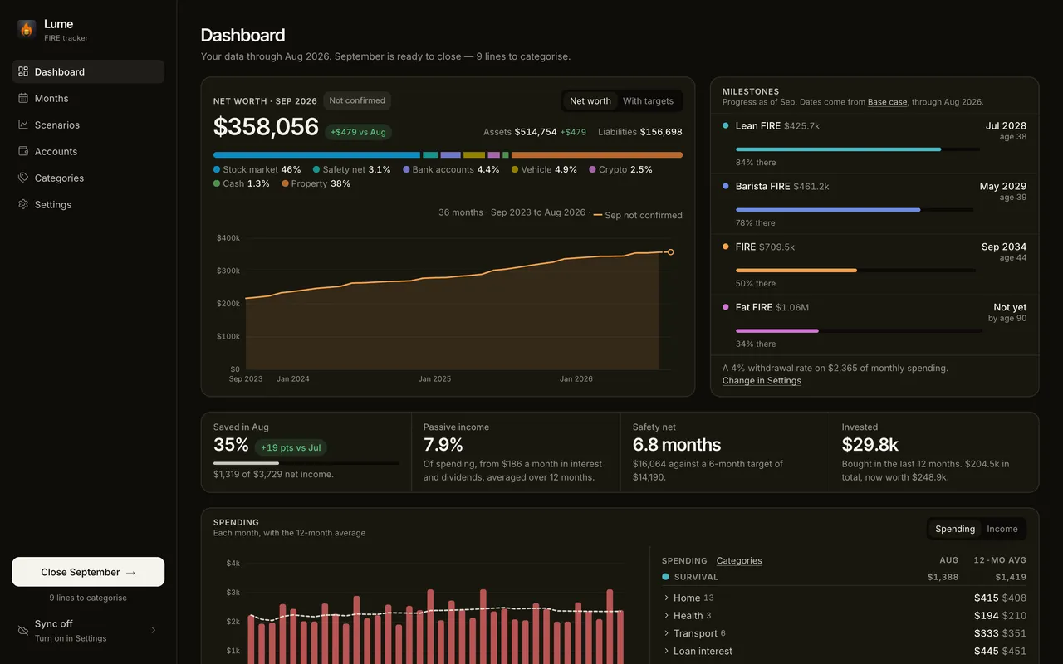
Task: Click the arrow in Close September button
Action: pos(130,572)
